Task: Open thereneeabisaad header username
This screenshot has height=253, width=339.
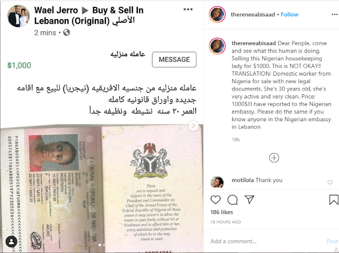Action: click(x=253, y=14)
